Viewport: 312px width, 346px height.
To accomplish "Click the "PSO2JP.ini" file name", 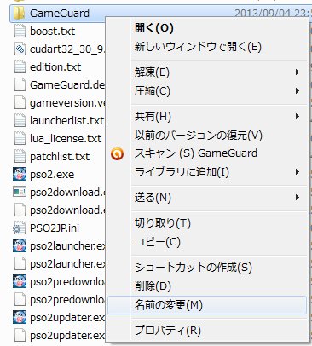I will coord(55,228).
